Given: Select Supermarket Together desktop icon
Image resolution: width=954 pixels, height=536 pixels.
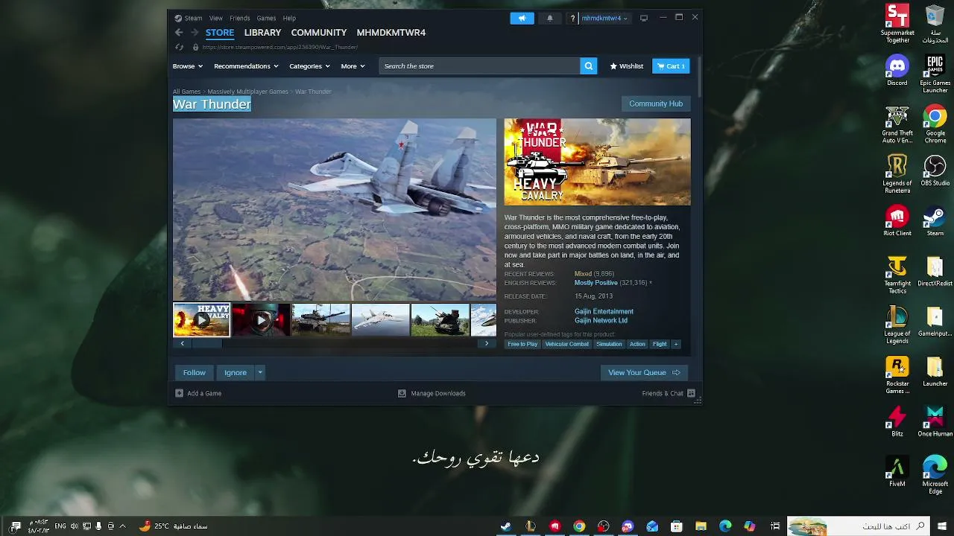Looking at the screenshot, I should click(x=897, y=24).
